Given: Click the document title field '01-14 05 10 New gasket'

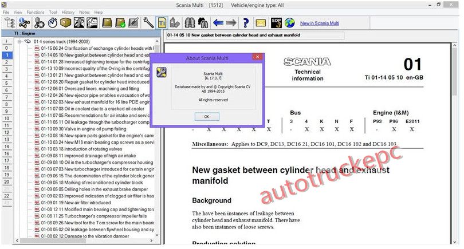Looking at the screenshot, I should 255,35.
